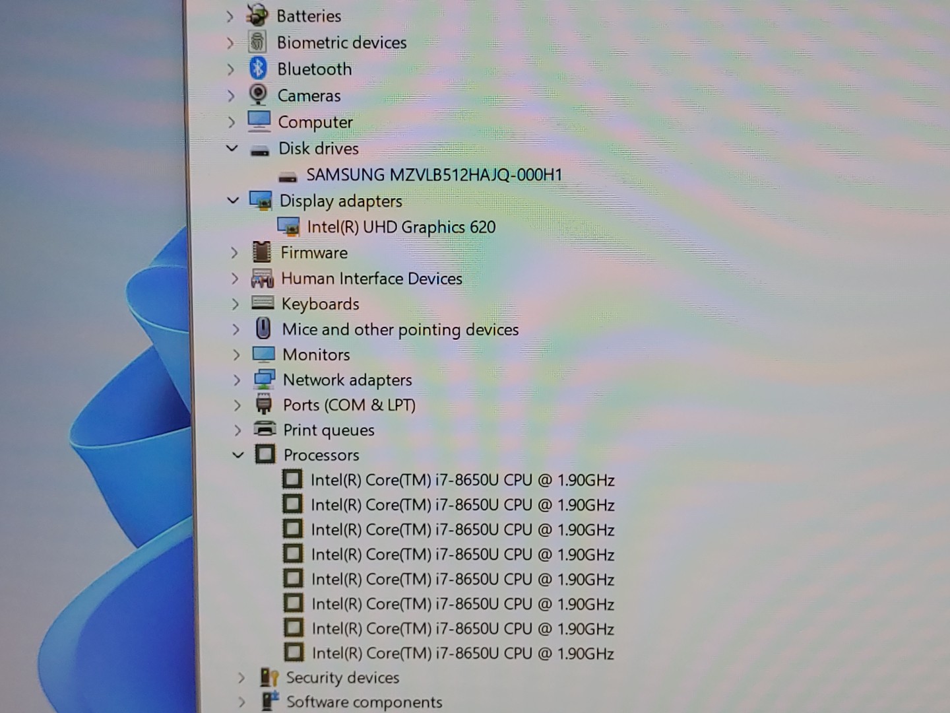Click the Firmware chip icon
Screen dimensions: 950x713
[x=262, y=252]
